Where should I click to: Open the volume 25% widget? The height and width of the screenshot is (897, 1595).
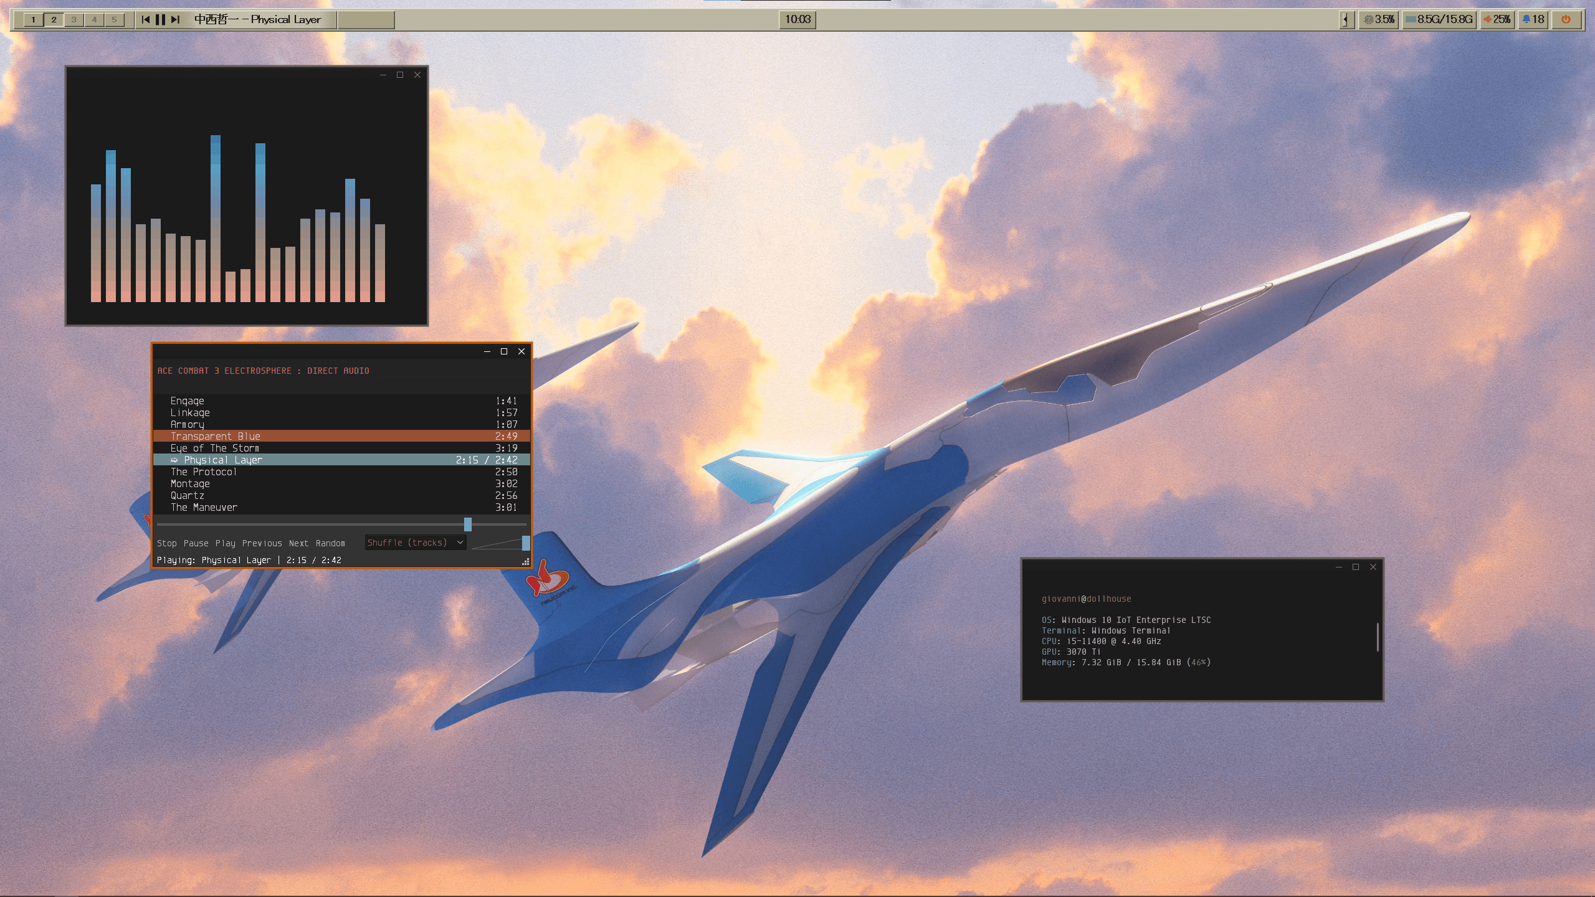(x=1497, y=20)
